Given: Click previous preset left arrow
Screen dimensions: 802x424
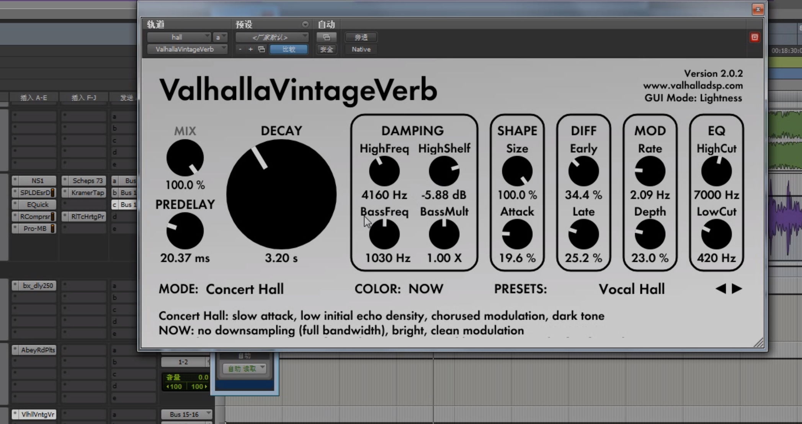Looking at the screenshot, I should pos(721,289).
